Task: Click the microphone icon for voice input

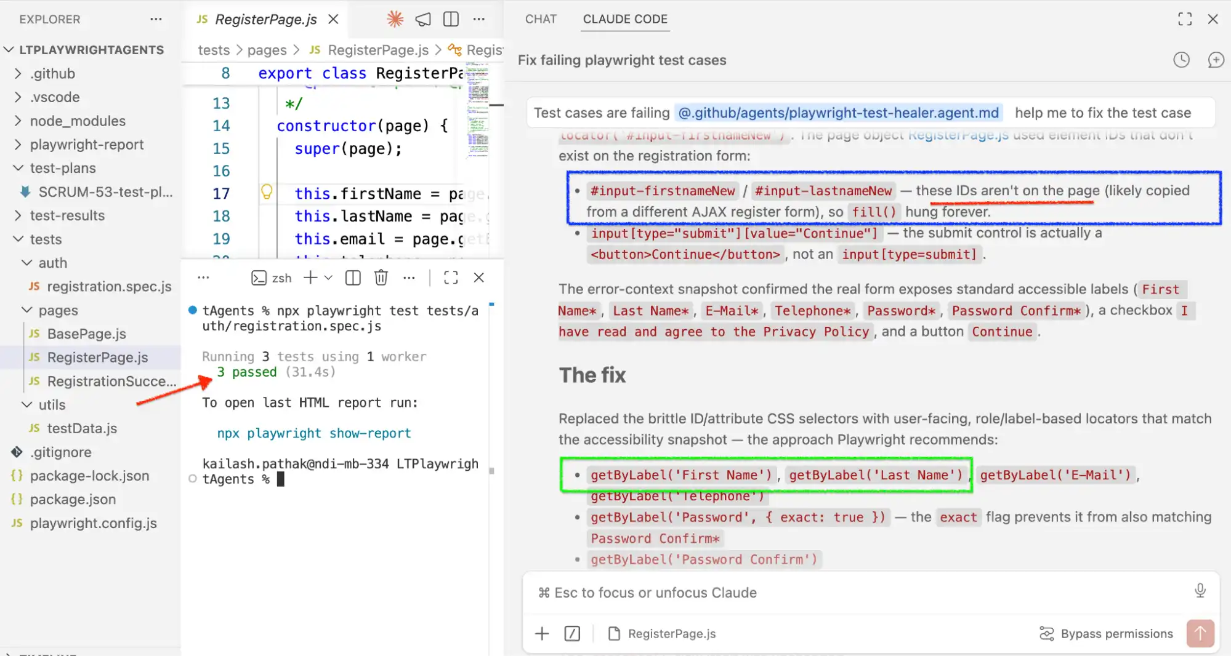Action: click(x=1200, y=591)
